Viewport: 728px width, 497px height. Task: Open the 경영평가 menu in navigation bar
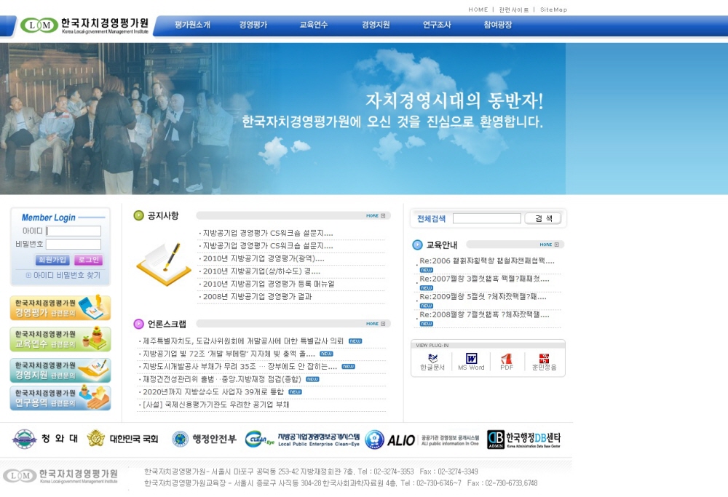click(253, 25)
